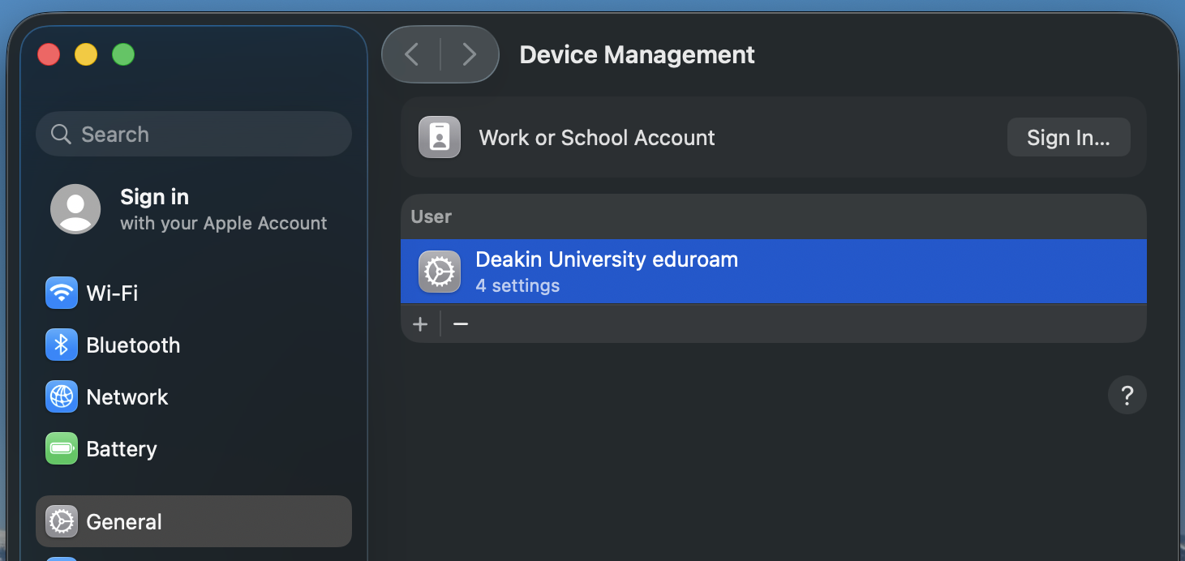Image resolution: width=1185 pixels, height=561 pixels.
Task: Click the Work or School Account badge icon
Action: (x=440, y=138)
